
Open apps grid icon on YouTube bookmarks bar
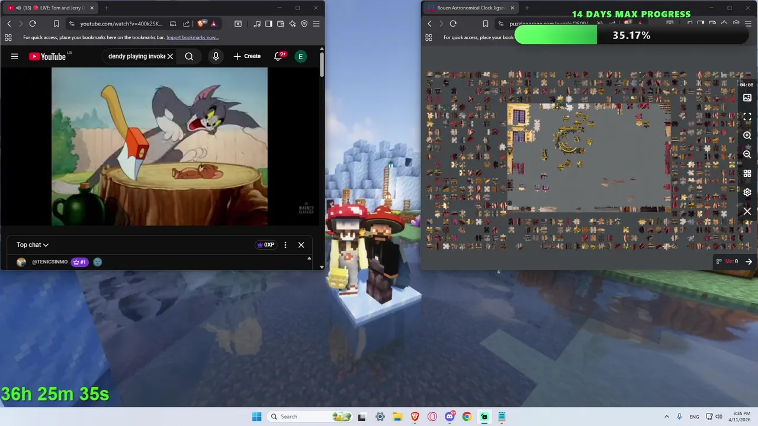coord(8,37)
